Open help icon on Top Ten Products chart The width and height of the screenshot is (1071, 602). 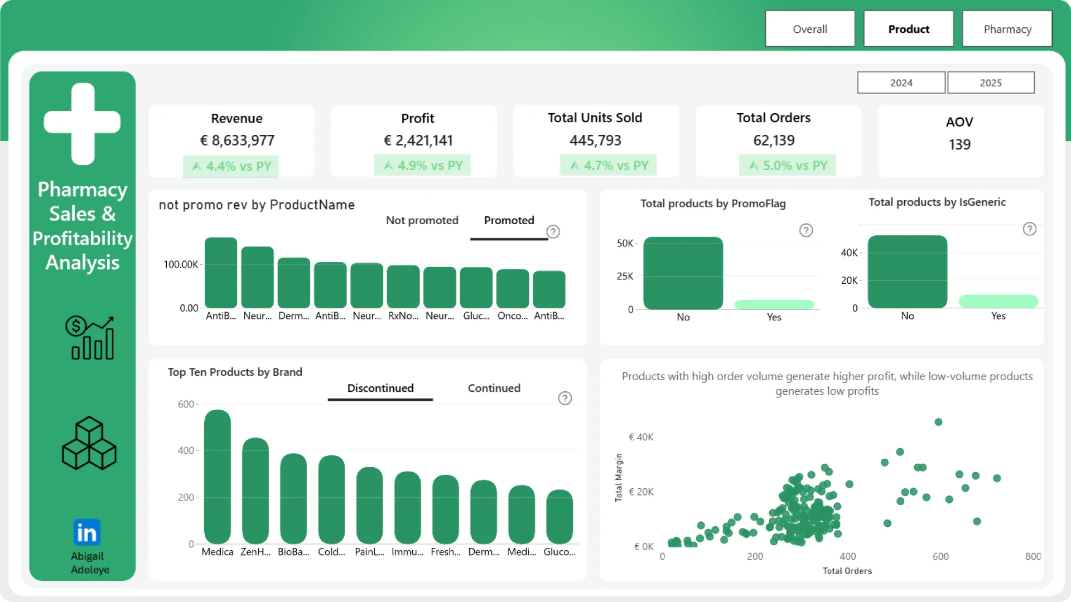565,398
